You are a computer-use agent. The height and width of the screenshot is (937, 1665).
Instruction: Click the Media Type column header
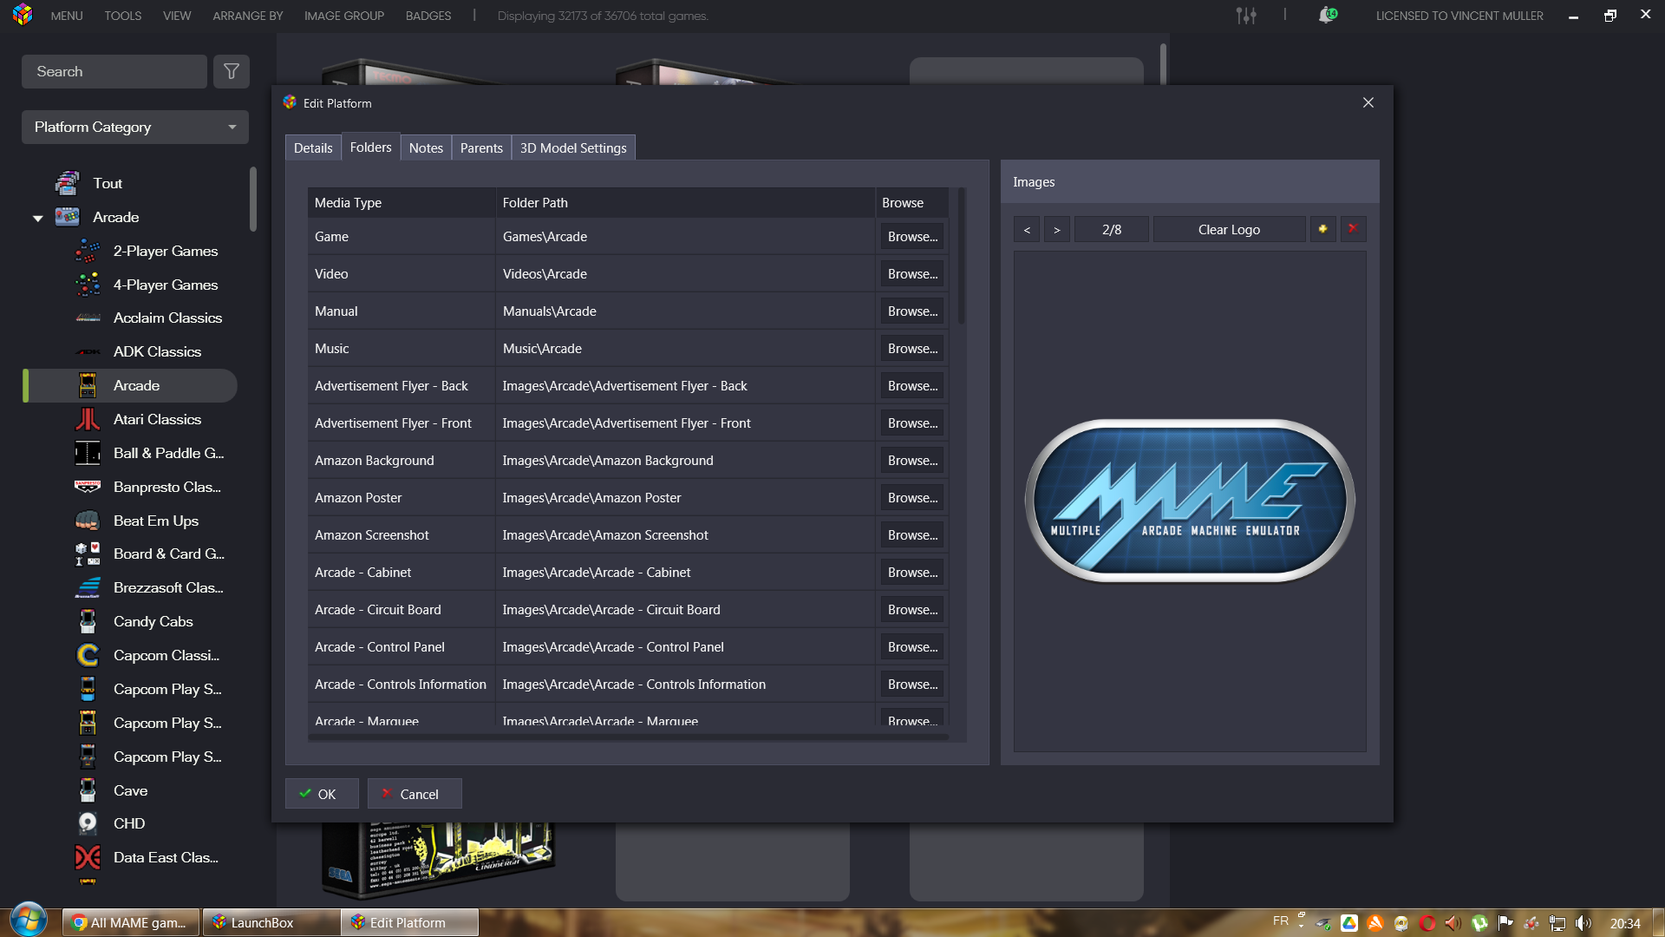tap(402, 202)
